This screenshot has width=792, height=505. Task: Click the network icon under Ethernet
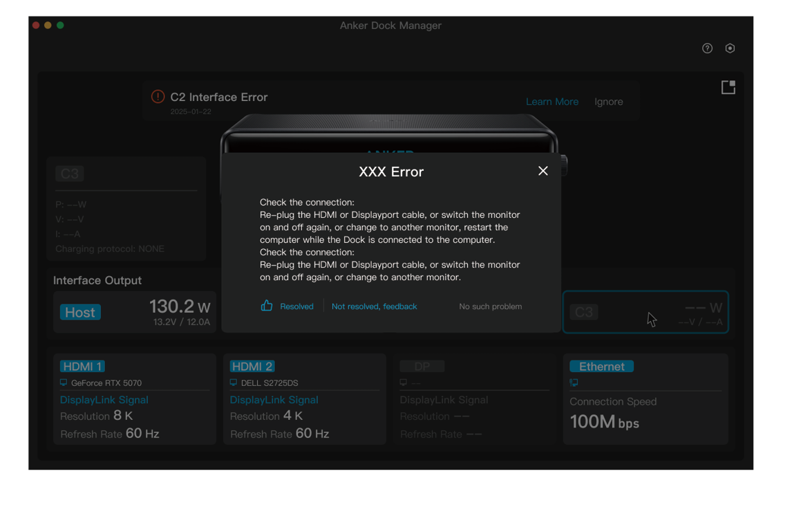[574, 383]
